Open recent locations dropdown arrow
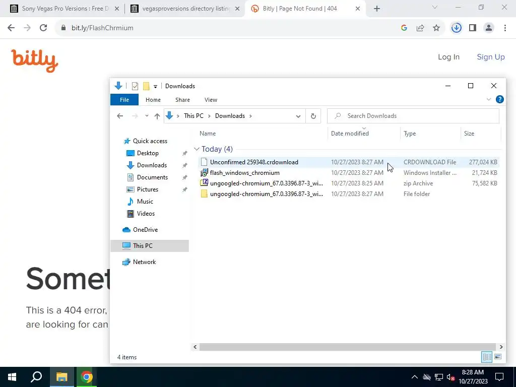 coord(147,116)
